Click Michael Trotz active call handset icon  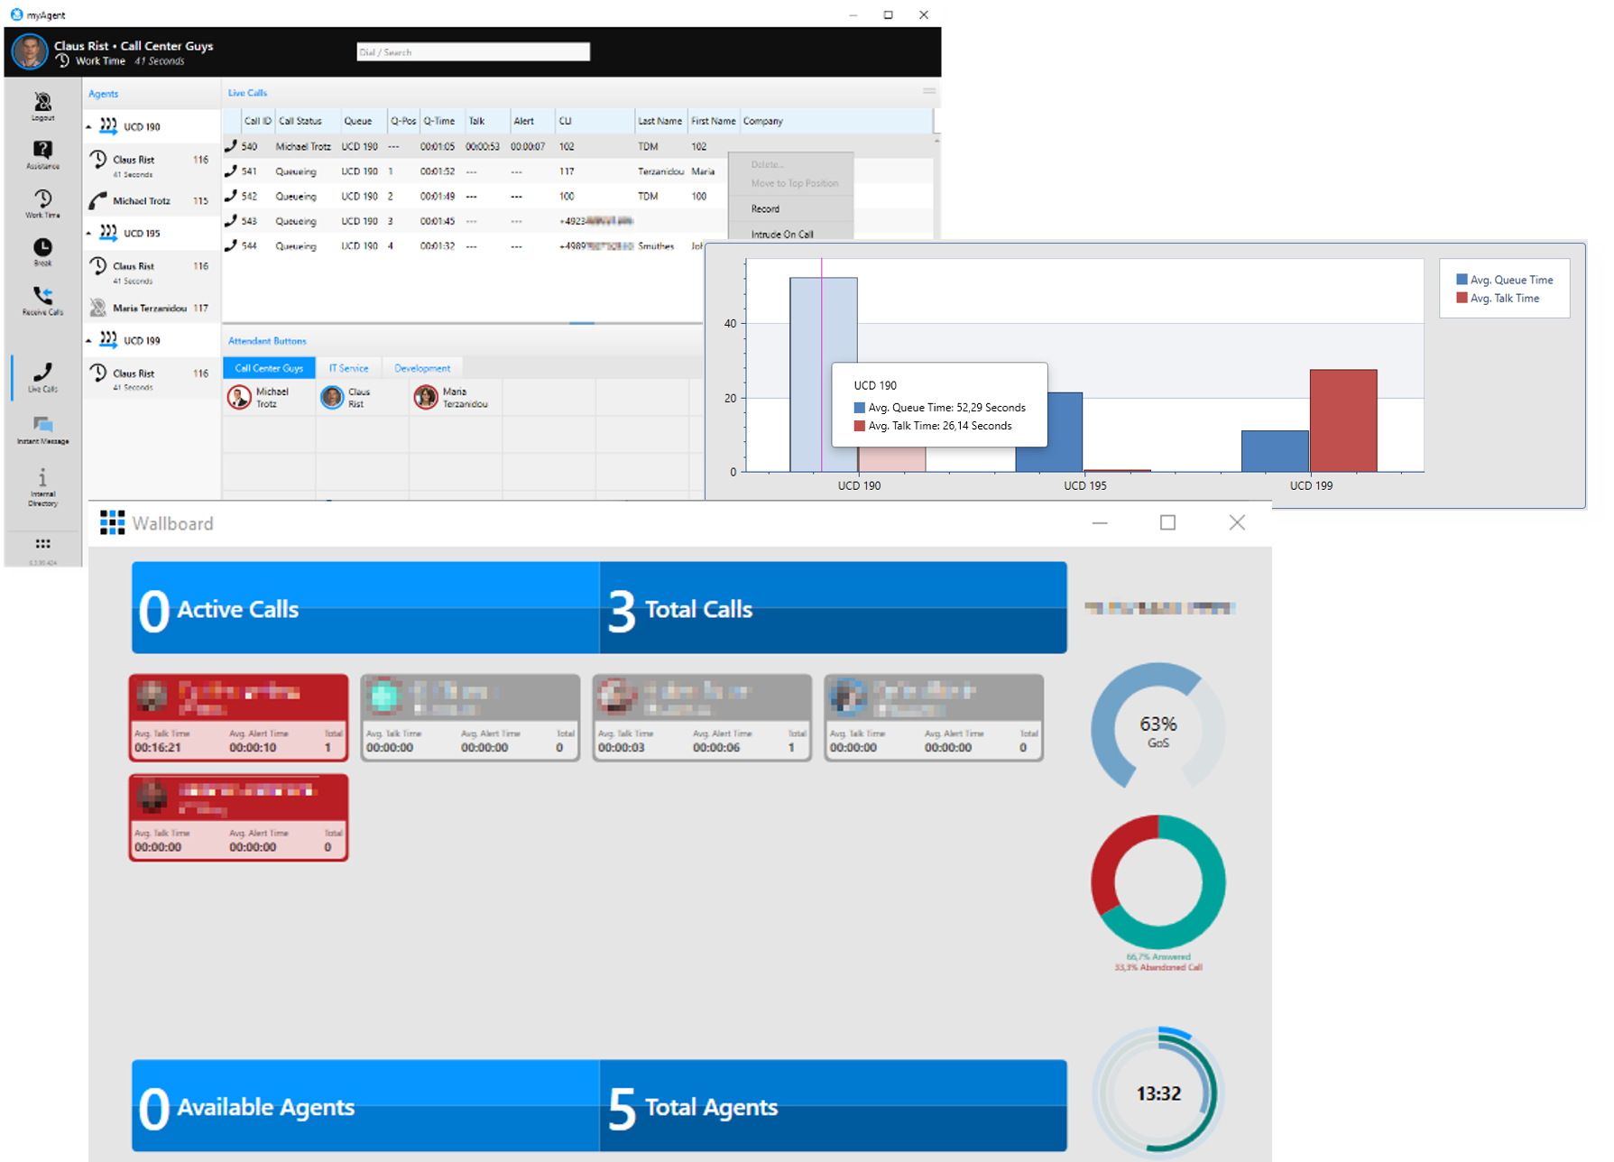[x=97, y=201]
